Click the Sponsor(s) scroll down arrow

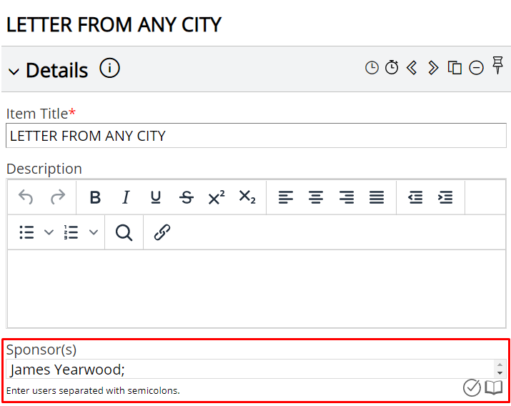point(500,373)
